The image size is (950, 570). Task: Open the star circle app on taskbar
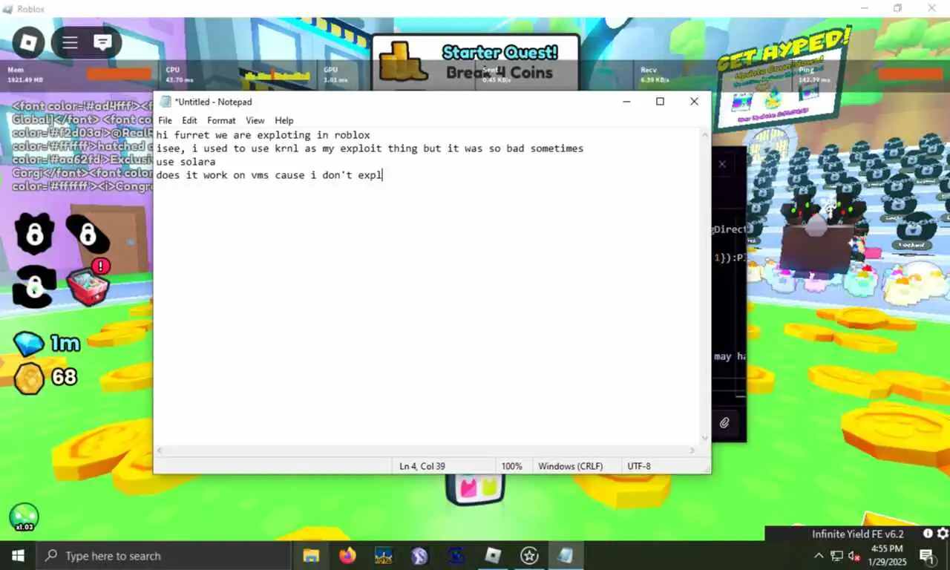click(529, 555)
